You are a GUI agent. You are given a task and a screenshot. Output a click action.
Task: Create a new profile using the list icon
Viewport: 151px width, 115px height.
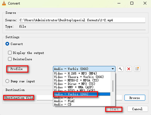pyautogui.click(x=137, y=69)
